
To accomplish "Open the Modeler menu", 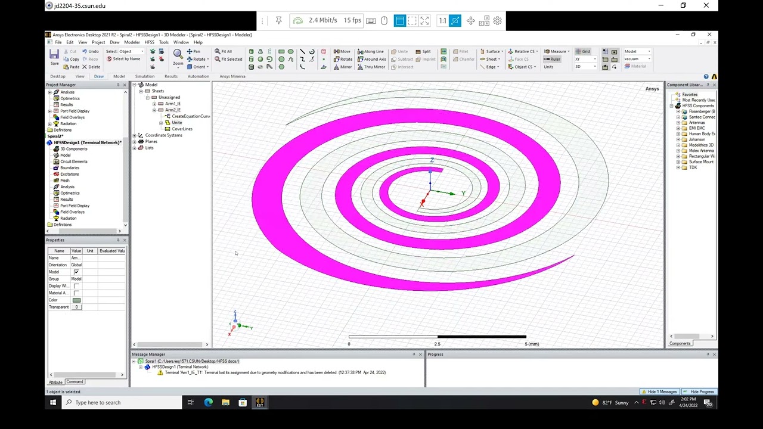I will [132, 42].
